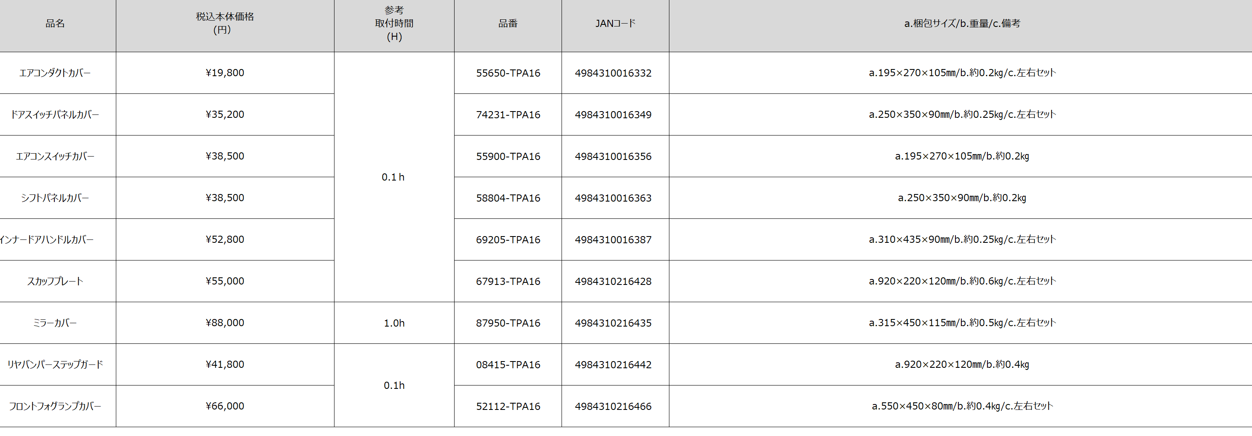The image size is (1252, 436).
Task: Select the エアコンダクトカバー product name cell
Action: point(55,73)
